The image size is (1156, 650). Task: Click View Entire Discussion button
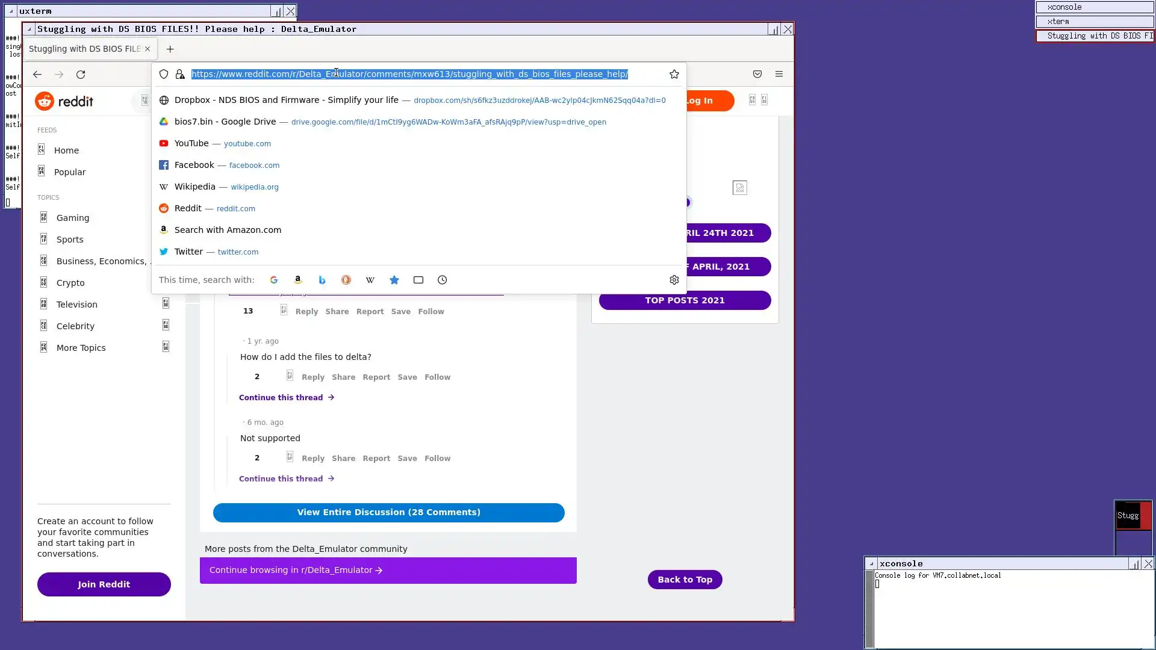click(388, 512)
